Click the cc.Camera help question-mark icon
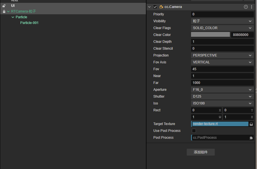This screenshot has width=257, height=169. pos(246,7)
